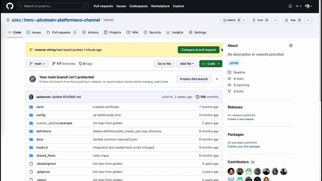
Task: Open the notifications bell
Action: coord(290,6)
